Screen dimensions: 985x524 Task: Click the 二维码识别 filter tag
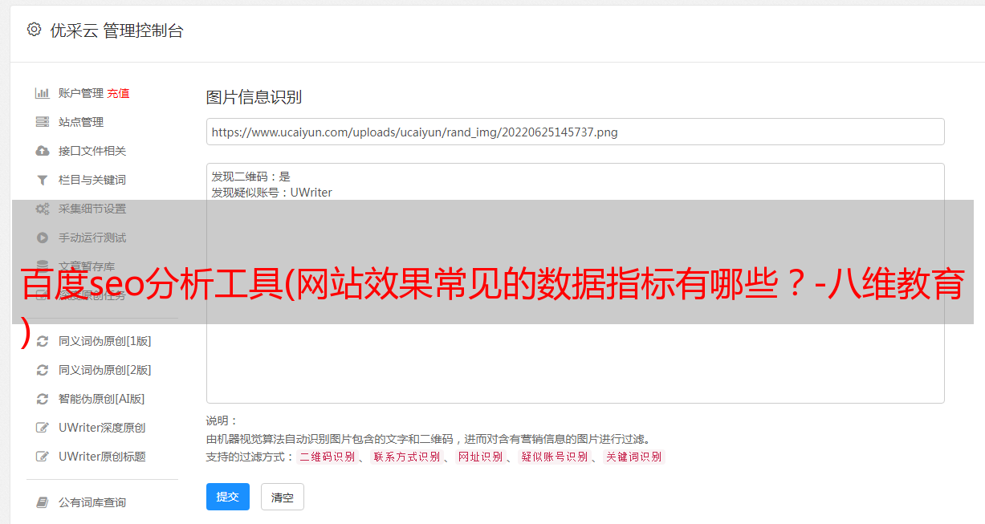point(327,457)
